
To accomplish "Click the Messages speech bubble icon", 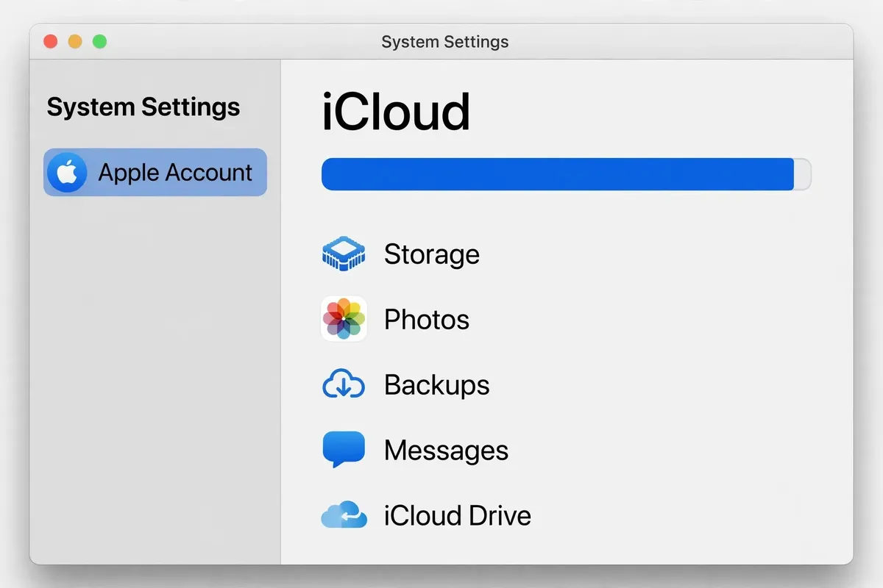I will coord(344,449).
